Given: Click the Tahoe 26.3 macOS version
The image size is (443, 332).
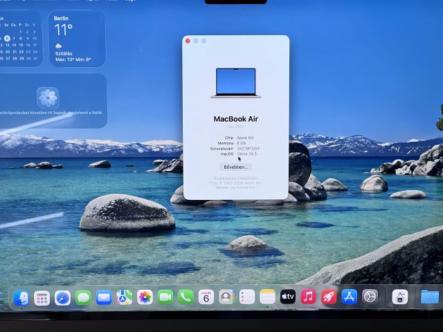Looking at the screenshot, I should tap(246, 154).
